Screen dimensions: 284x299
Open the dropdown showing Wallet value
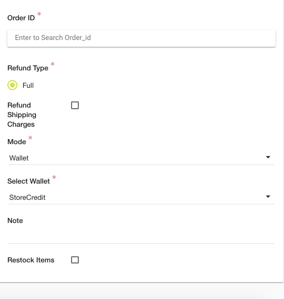click(141, 158)
